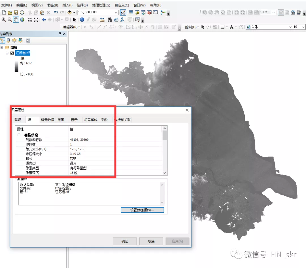This screenshot has width=306, height=268.
Task: Open the Go To XY tool
Action: (122, 20)
